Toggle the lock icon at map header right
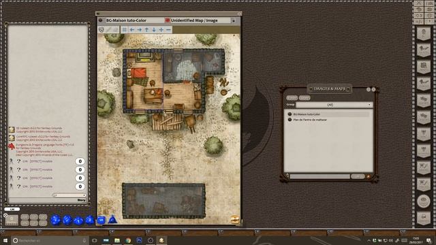Screen dimensions: 436x245 click(234, 20)
